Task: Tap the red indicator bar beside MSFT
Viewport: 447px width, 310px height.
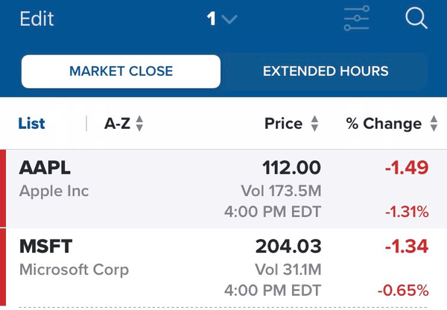Action: tap(3, 267)
